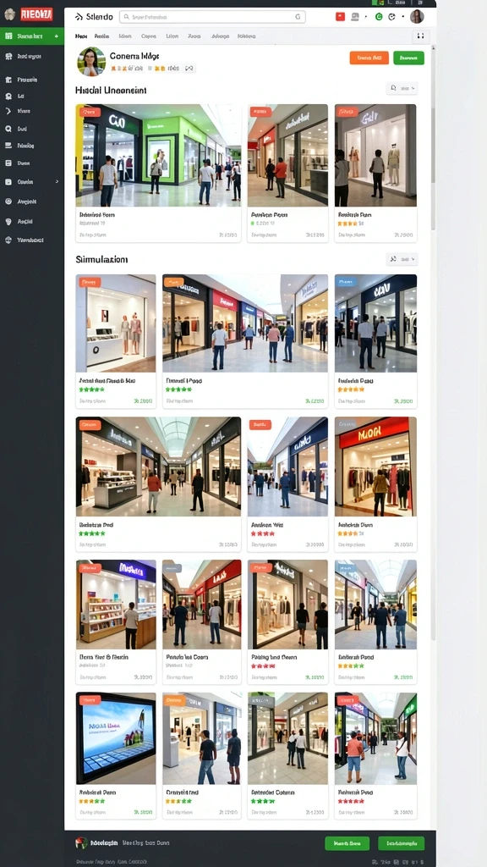Click the green button near profile header
Image resolution: width=487 pixels, height=867 pixels.
(408, 58)
